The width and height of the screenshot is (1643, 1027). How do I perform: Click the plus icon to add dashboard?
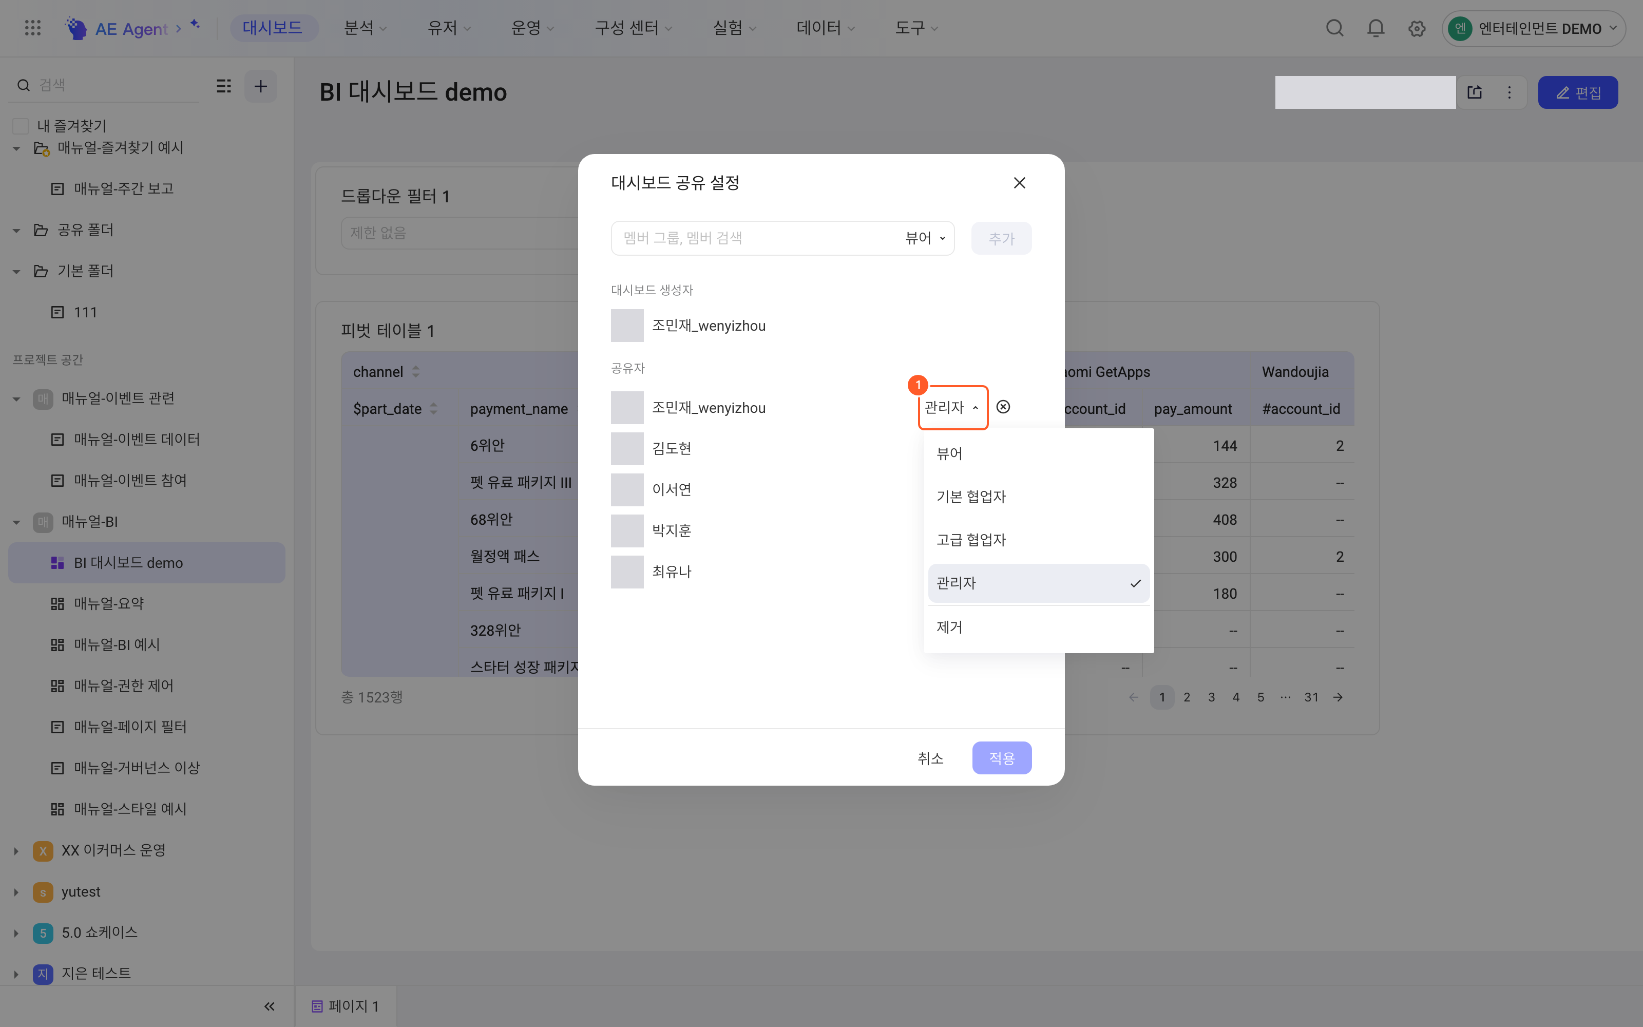[261, 86]
